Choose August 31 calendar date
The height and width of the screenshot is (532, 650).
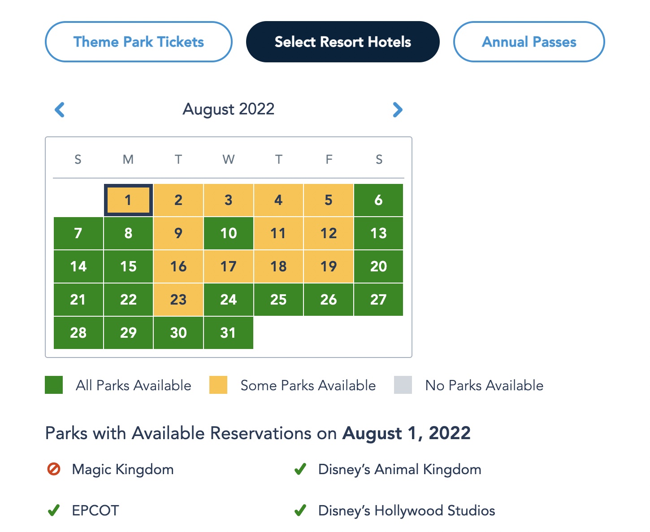pos(228,333)
